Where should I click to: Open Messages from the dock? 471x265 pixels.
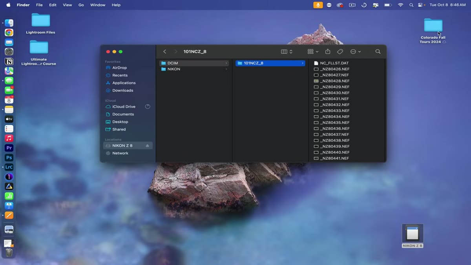[x=9, y=81]
